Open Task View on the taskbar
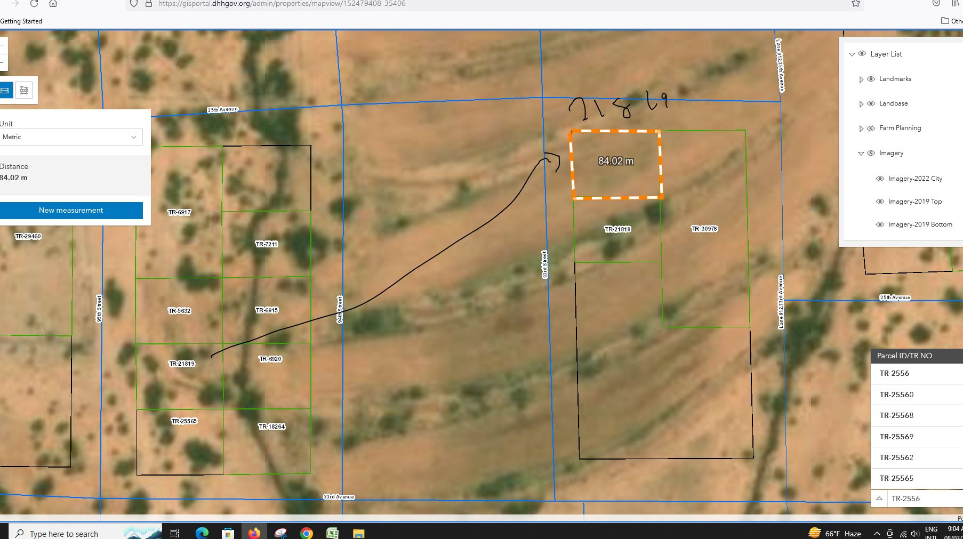Image resolution: width=963 pixels, height=539 pixels. pos(174,533)
